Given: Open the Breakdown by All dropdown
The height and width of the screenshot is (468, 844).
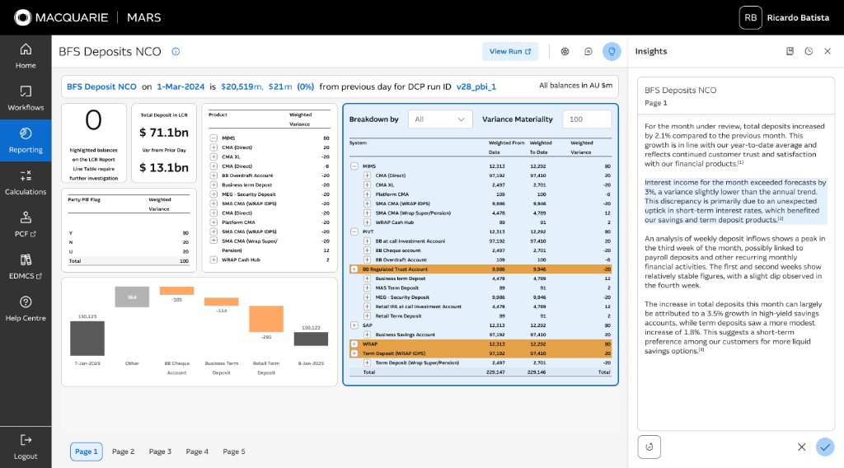Looking at the screenshot, I should [440, 119].
